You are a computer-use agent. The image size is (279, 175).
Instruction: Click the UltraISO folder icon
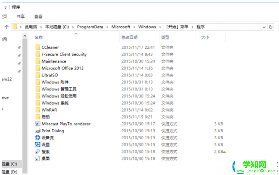click(38, 75)
